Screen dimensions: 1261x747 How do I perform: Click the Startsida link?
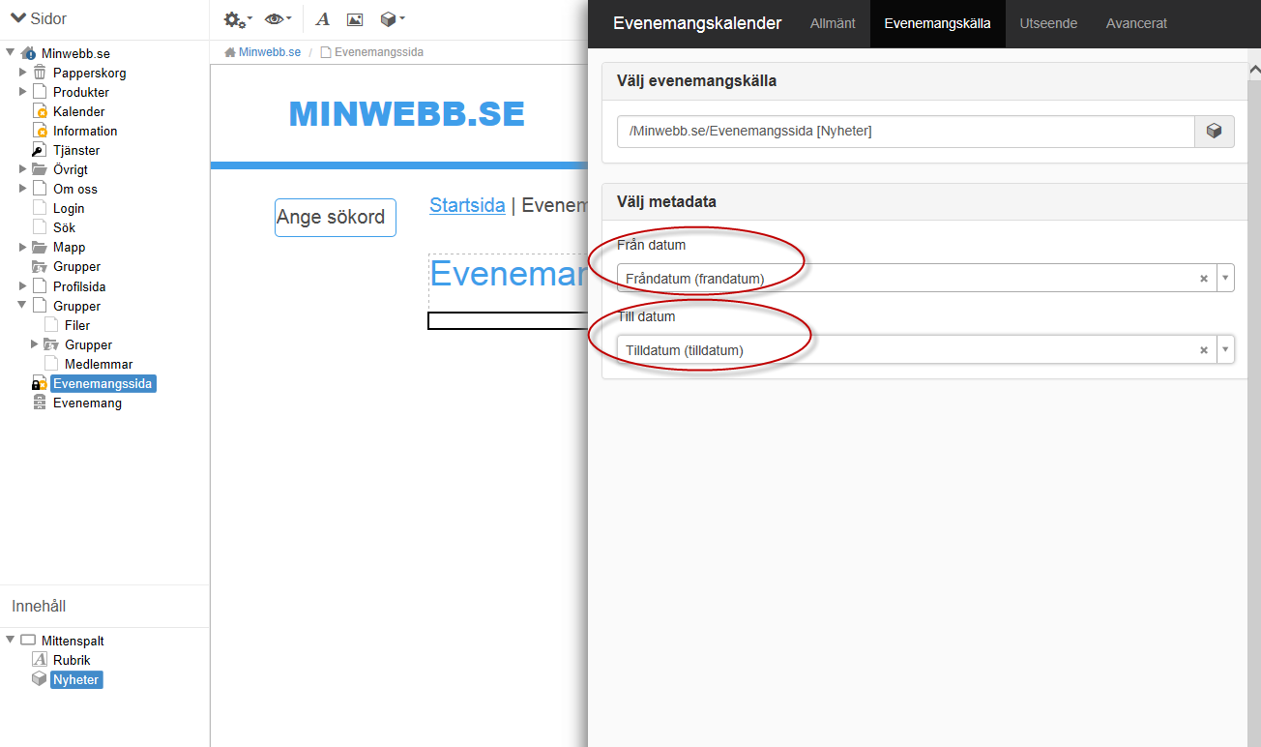tap(467, 205)
